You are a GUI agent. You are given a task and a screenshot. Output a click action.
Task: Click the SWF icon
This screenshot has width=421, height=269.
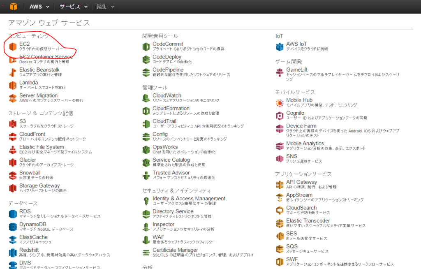280,262
